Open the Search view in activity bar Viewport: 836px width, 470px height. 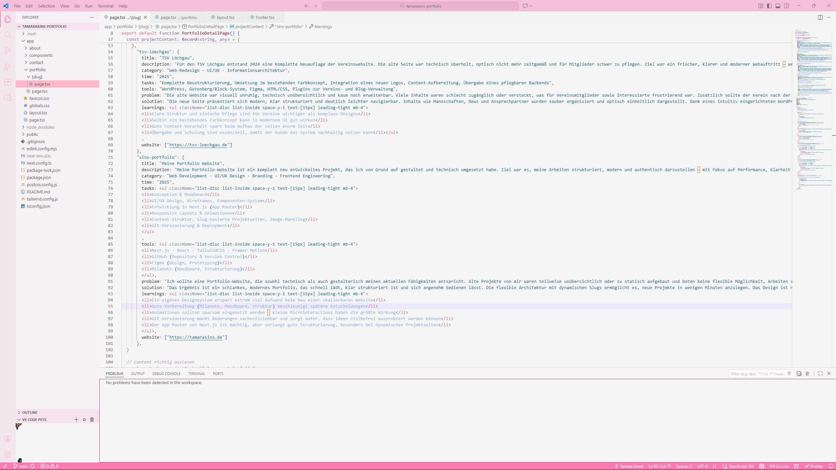[x=8, y=35]
